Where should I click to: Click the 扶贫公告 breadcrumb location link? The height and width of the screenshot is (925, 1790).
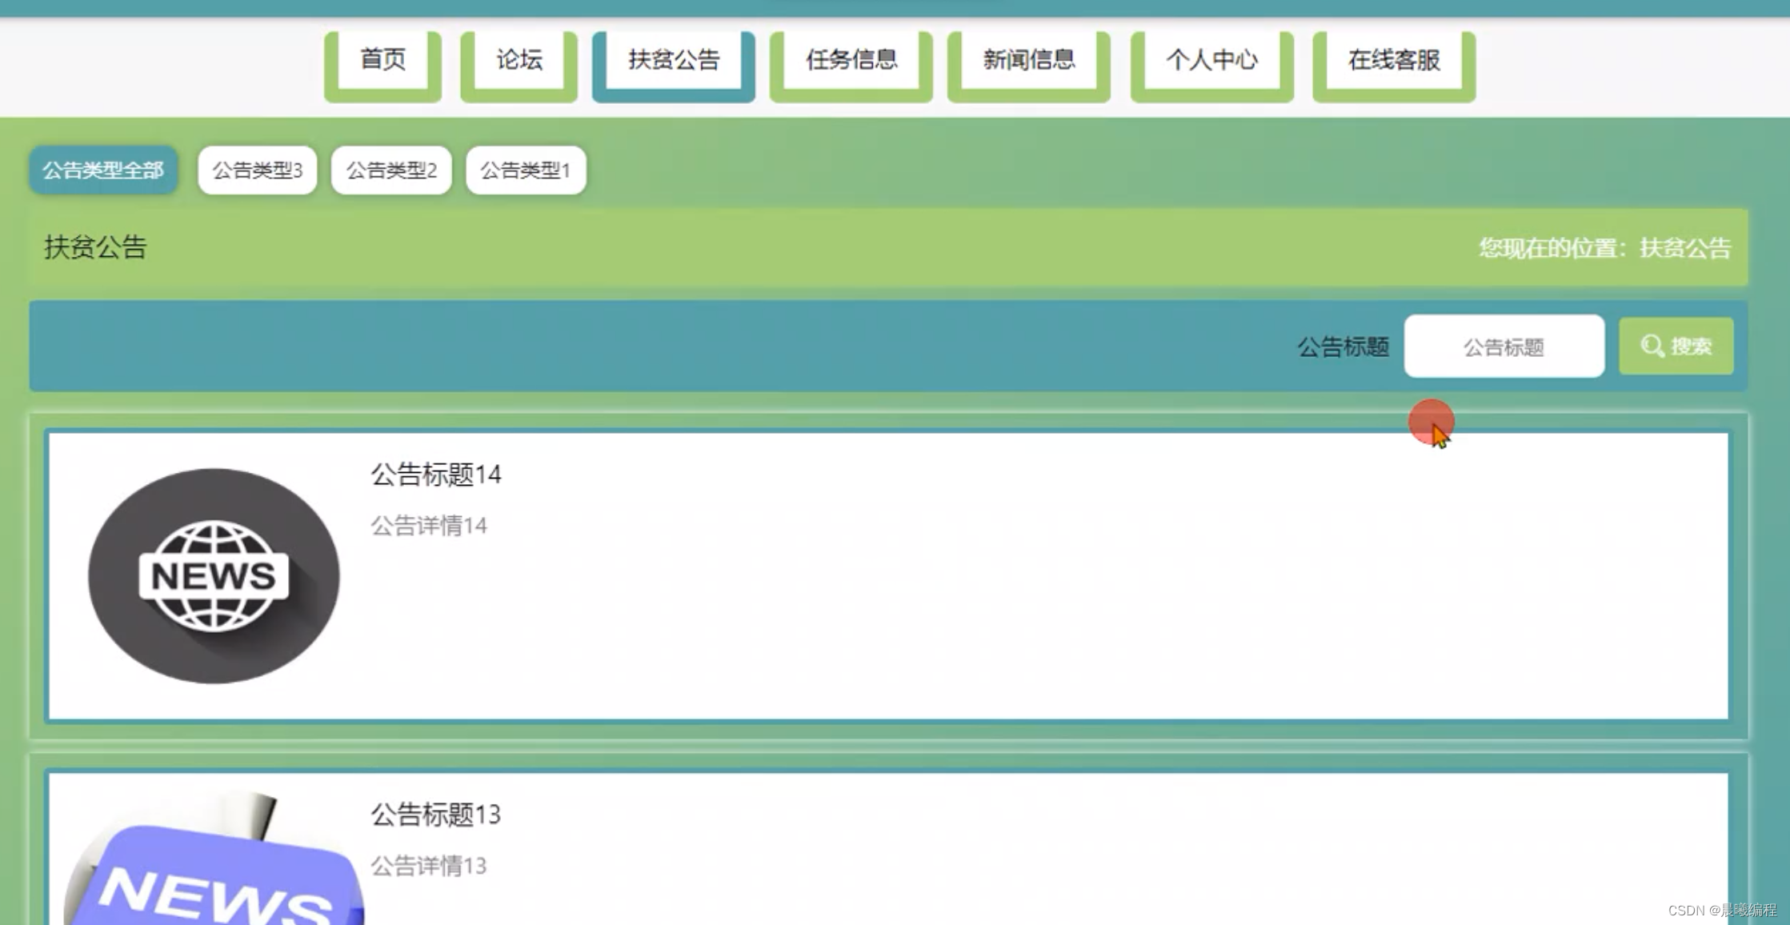coord(1685,248)
